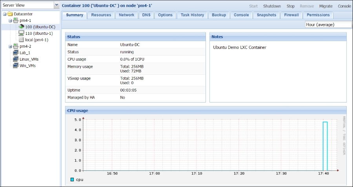Click the cpu spike bar near 17:40
This screenshot has height=187, width=353.
[x=325, y=146]
